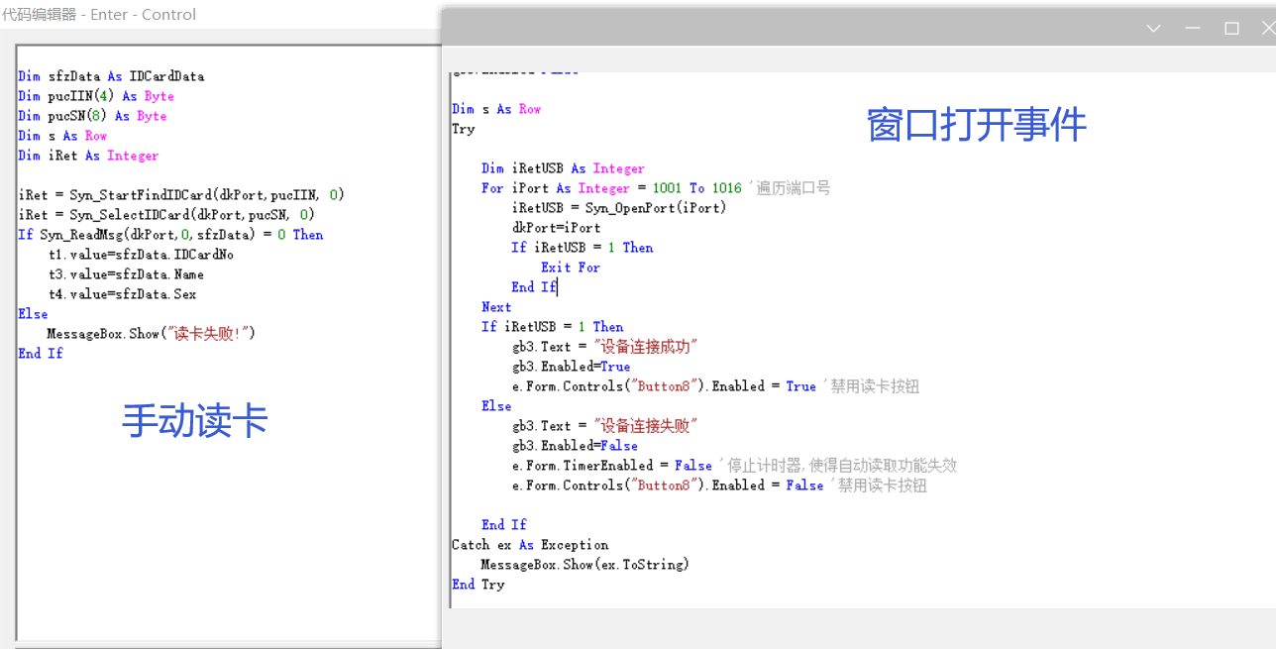This screenshot has width=1276, height=649.
Task: Maximize the right code window
Action: click(1231, 29)
